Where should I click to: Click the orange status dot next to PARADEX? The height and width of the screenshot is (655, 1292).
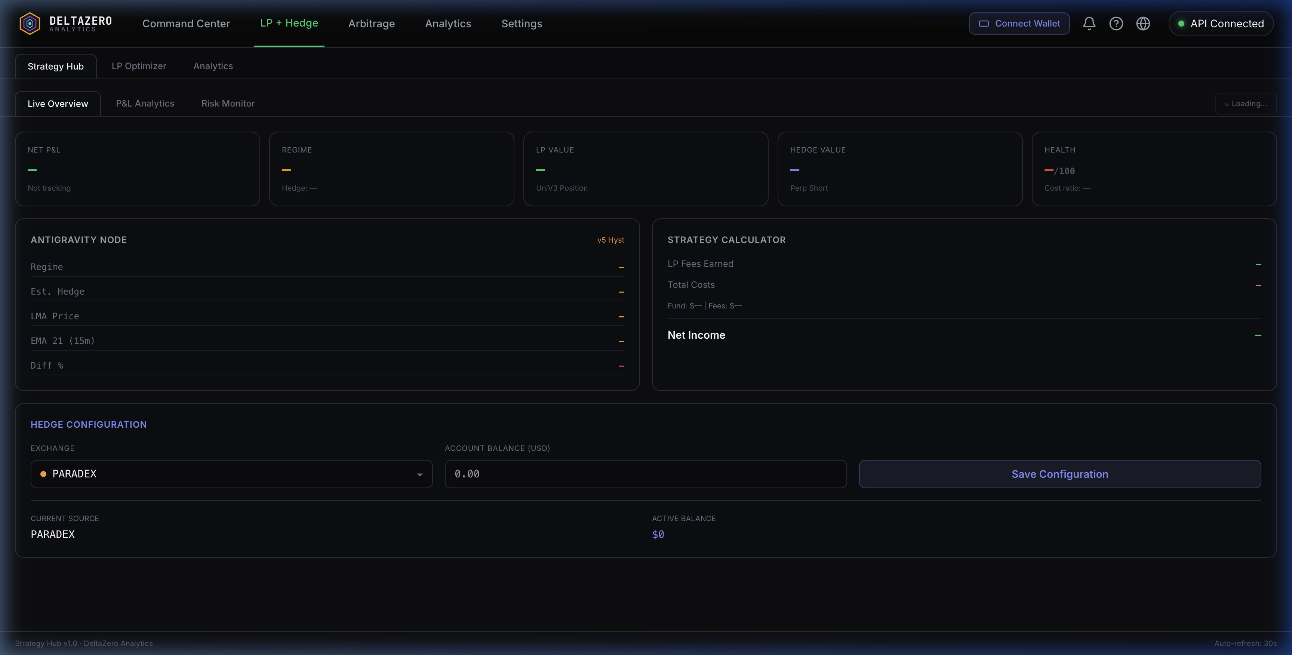43,473
